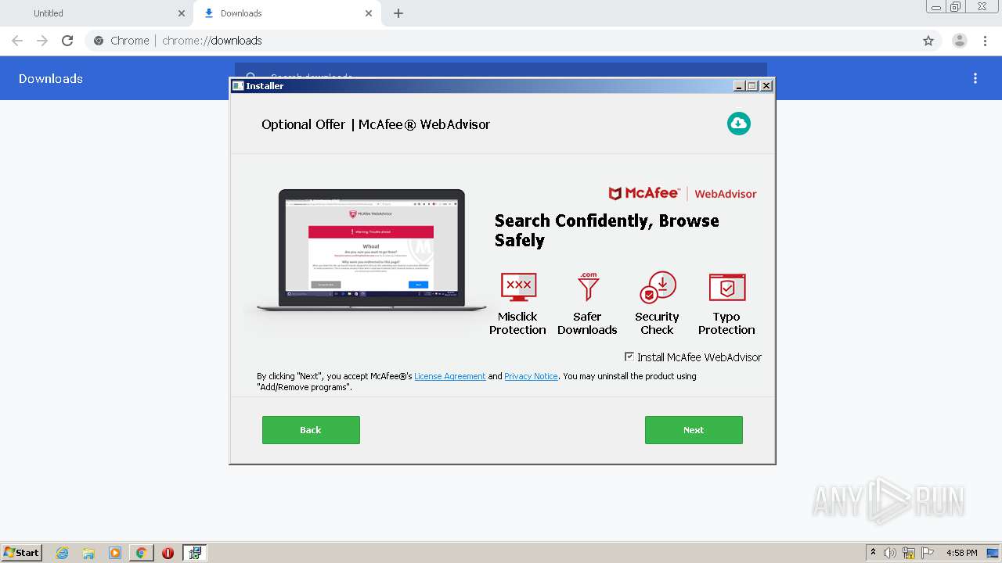Maximize the Installer window
Viewport: 1002px width, 563px height.
752,86
